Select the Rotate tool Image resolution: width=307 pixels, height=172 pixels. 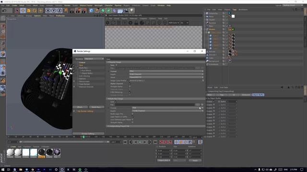35,11
